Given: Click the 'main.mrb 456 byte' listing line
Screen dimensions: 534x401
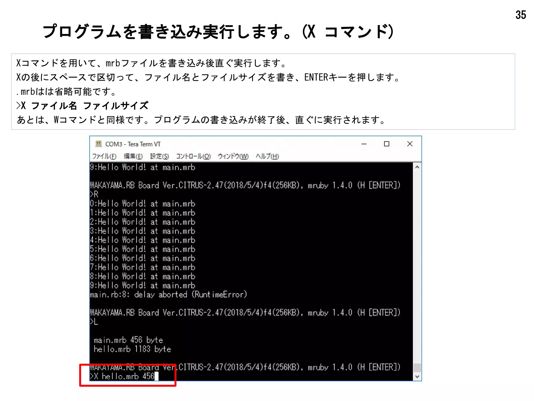Looking at the screenshot, I should point(128,340).
